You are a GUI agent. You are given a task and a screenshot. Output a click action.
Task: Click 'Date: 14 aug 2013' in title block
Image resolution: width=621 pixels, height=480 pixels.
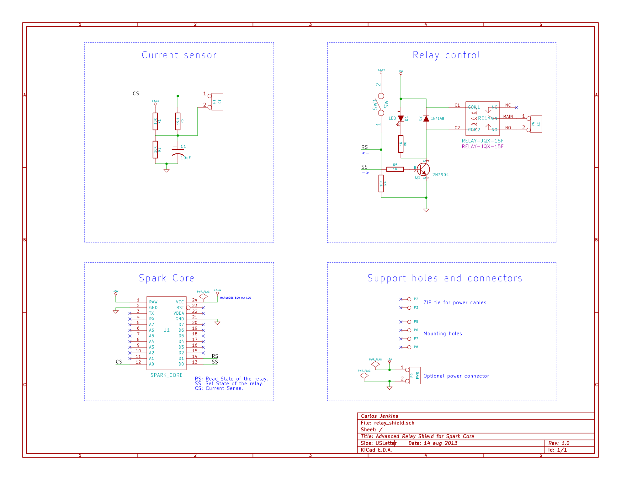(433, 443)
